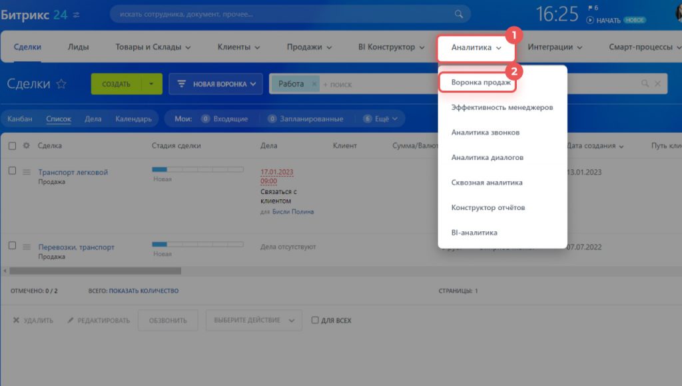Viewport: 682px width, 386px height.
Task: Click the НОВОЕ badge near НАЧАТЬ
Action: 635,20
